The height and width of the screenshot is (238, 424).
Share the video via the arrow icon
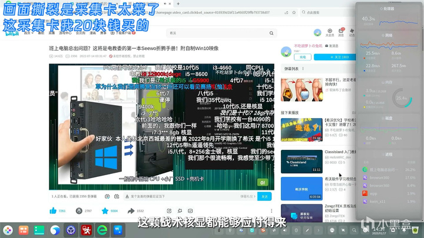click(x=131, y=211)
